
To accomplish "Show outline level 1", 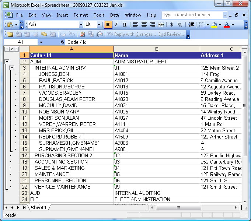I will click(x=7, y=49).
